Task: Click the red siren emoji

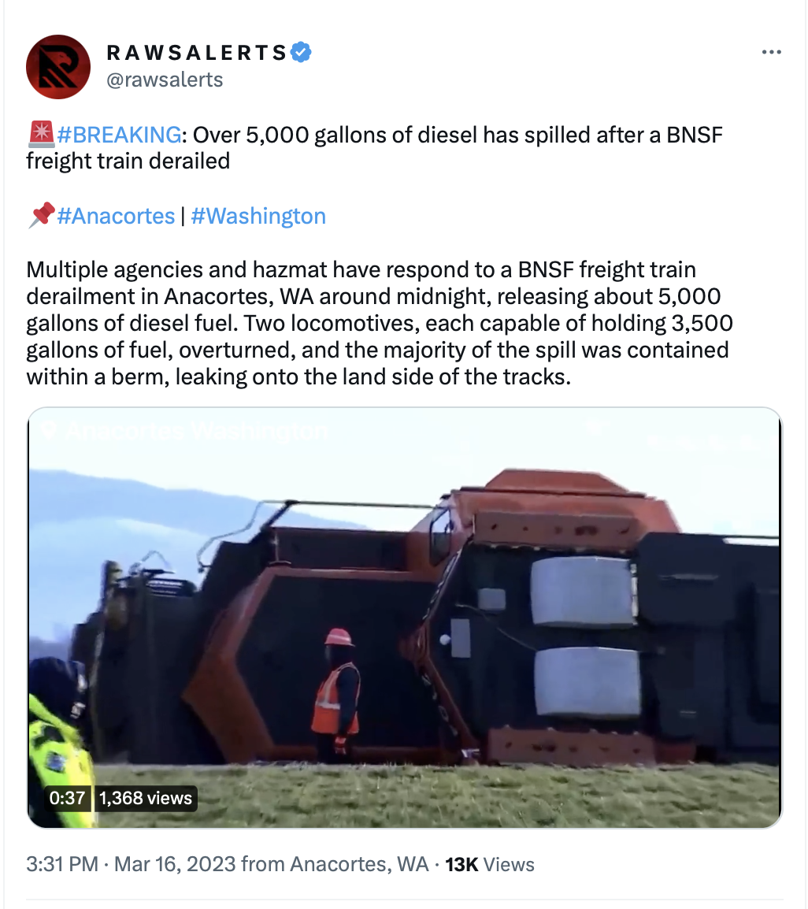Action: 41,134
